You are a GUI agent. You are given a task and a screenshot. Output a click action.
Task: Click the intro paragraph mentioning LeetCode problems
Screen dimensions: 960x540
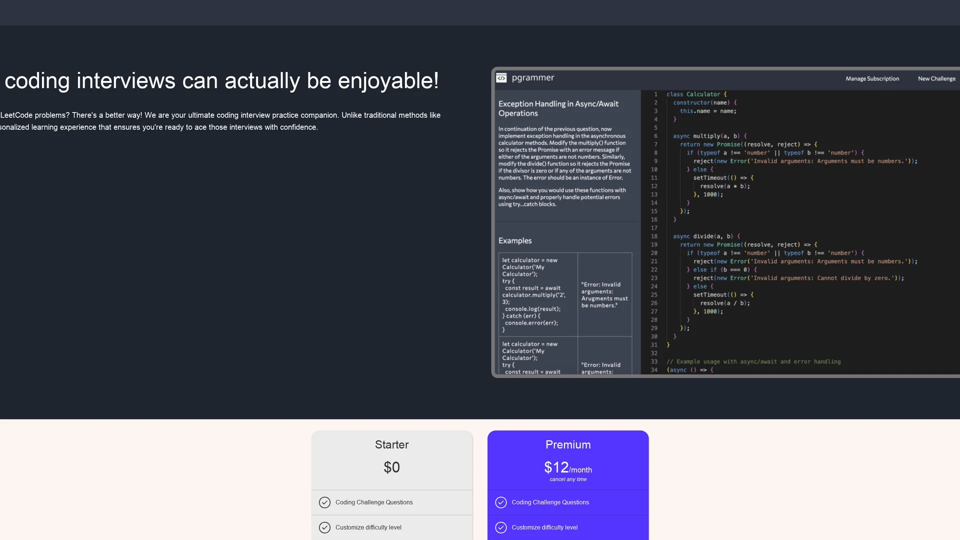220,121
